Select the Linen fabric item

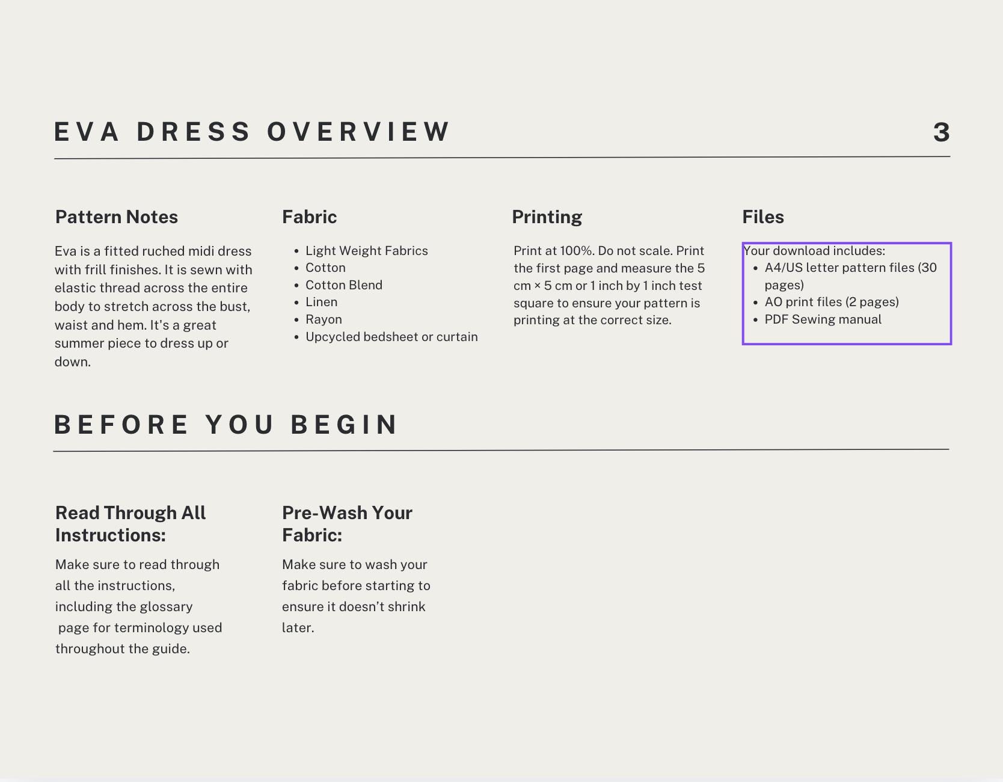pos(321,302)
